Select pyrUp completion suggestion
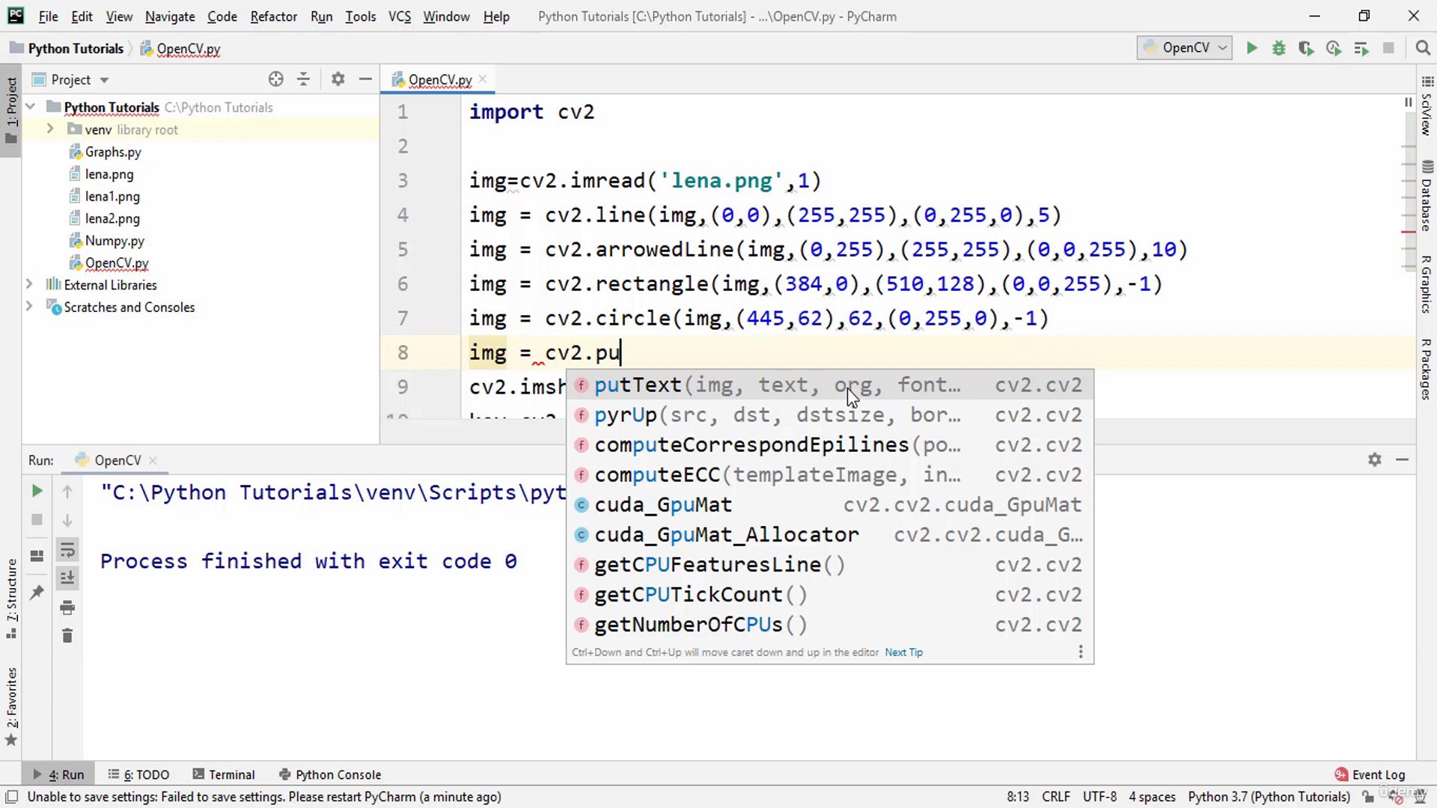1437x808 pixels. (830, 415)
